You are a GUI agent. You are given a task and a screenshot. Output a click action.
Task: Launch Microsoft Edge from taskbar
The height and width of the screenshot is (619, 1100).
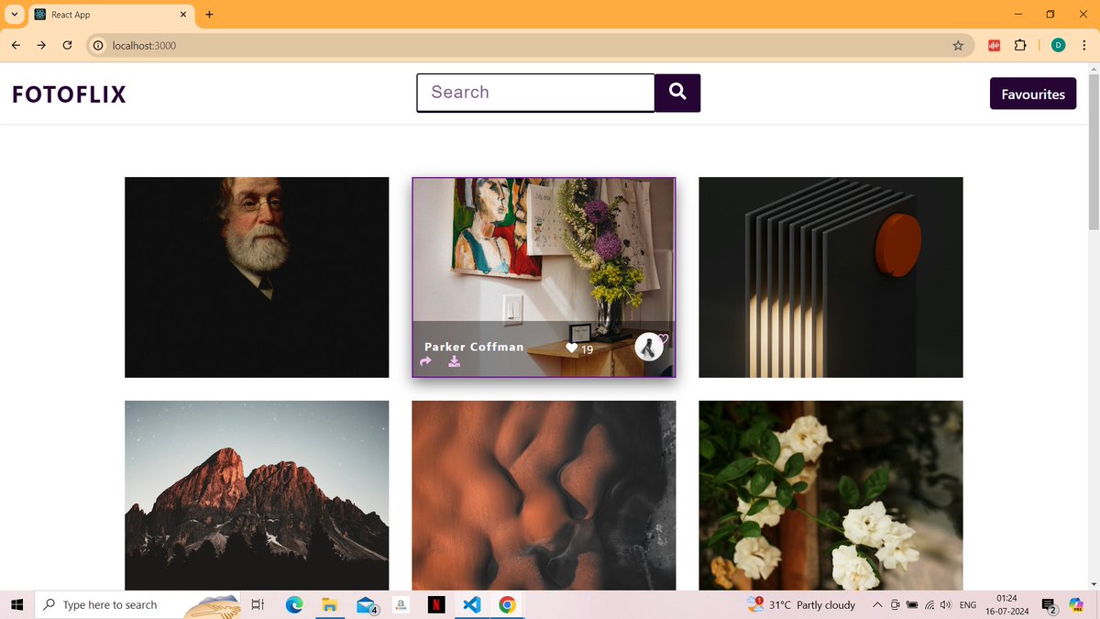coord(294,604)
